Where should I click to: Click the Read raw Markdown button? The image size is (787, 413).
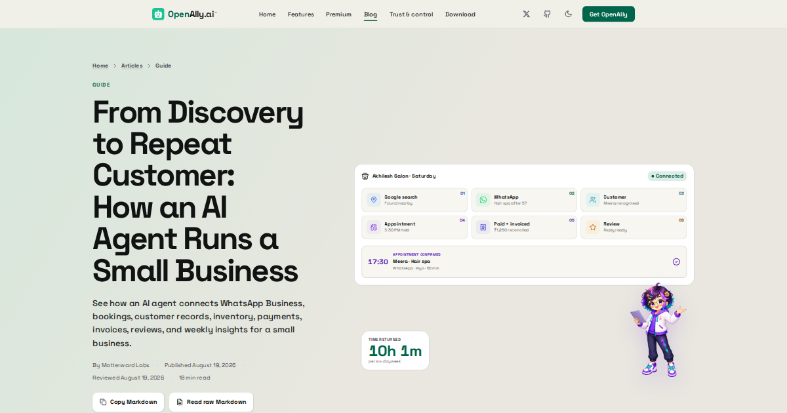(x=211, y=402)
